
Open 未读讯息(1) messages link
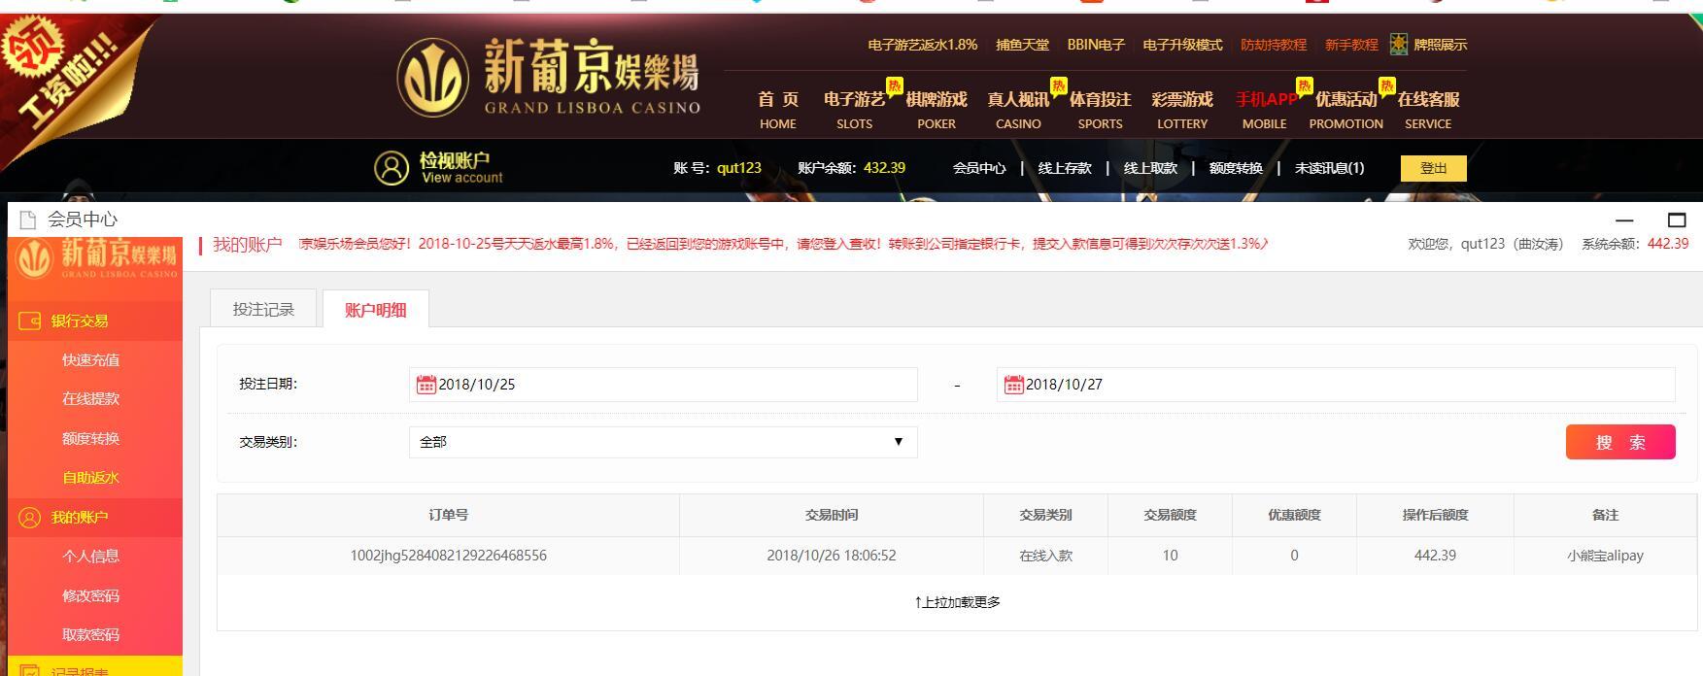point(1329,168)
